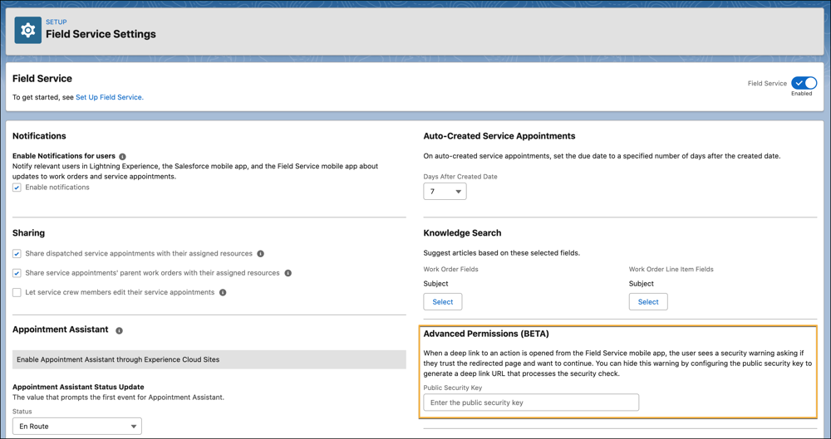Show info for sharing parent work orders
Screen dimensions: 831x439
[288, 273]
